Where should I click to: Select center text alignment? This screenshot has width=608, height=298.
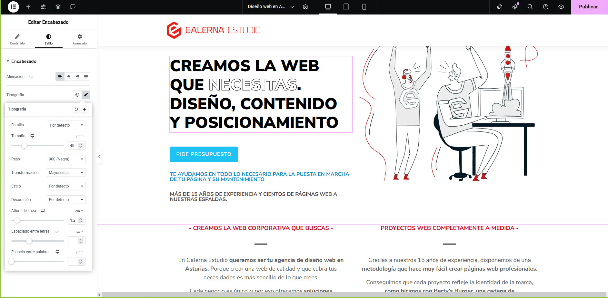pyautogui.click(x=69, y=77)
